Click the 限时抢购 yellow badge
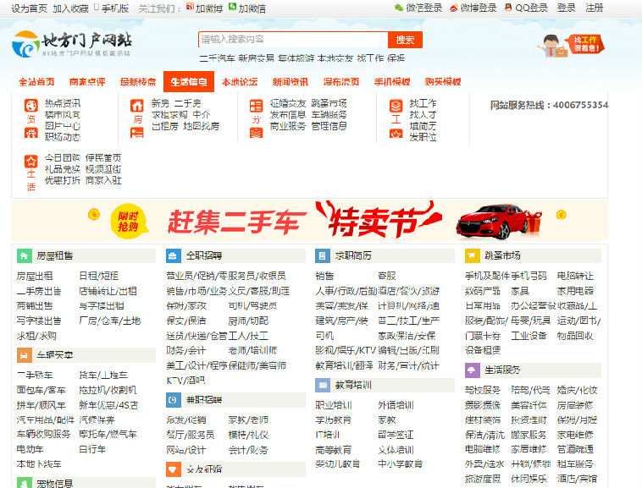This screenshot has width=642, height=488. (128, 221)
